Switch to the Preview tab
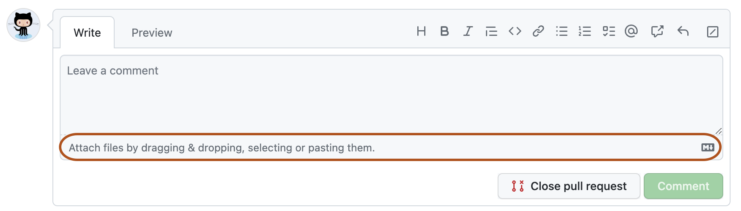Image resolution: width=741 pixels, height=211 pixels. tap(152, 33)
